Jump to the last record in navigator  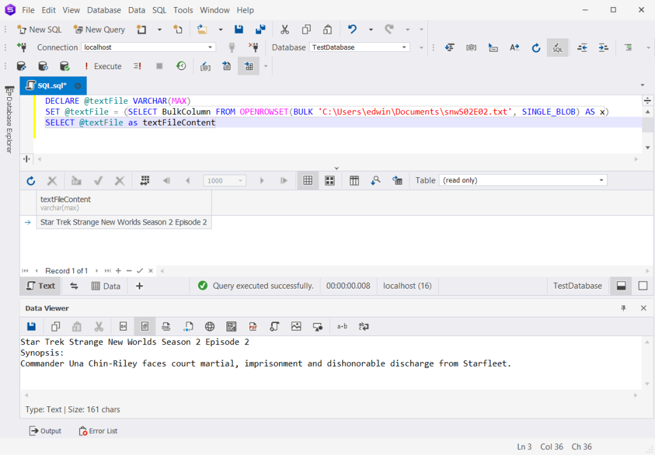pos(107,271)
